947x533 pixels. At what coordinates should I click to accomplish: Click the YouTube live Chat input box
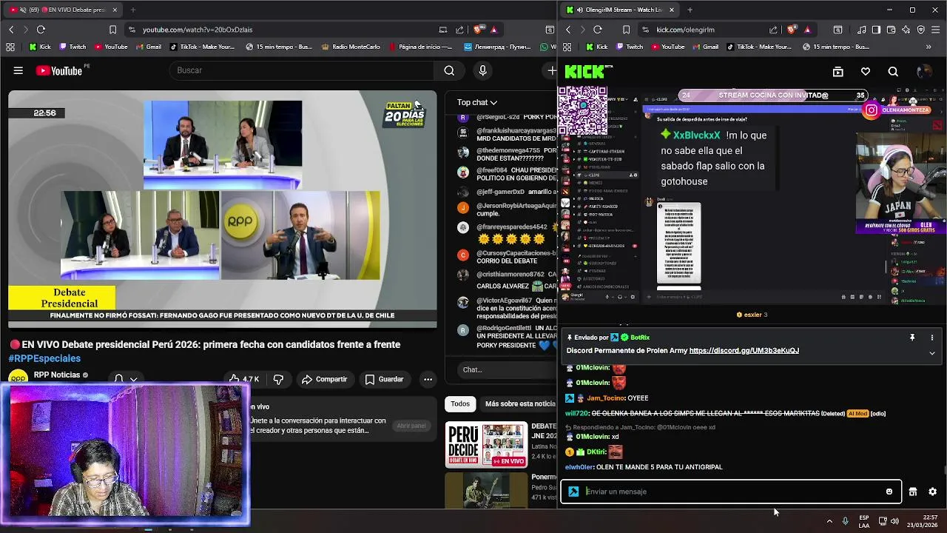[x=503, y=369]
